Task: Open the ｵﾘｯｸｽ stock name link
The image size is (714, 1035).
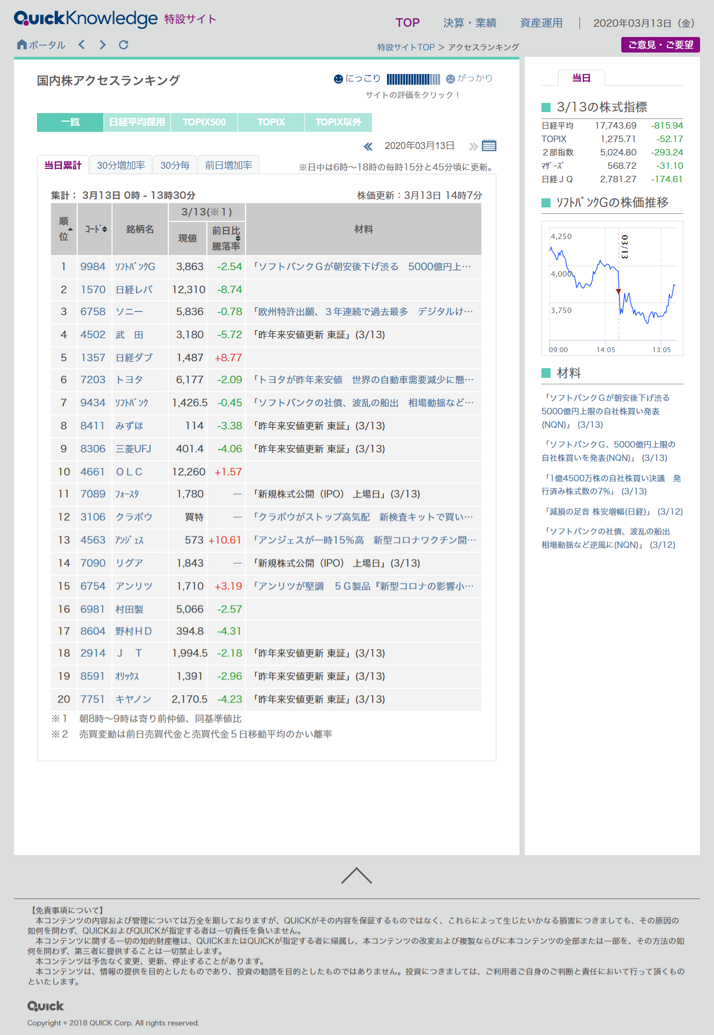Action: [x=127, y=676]
